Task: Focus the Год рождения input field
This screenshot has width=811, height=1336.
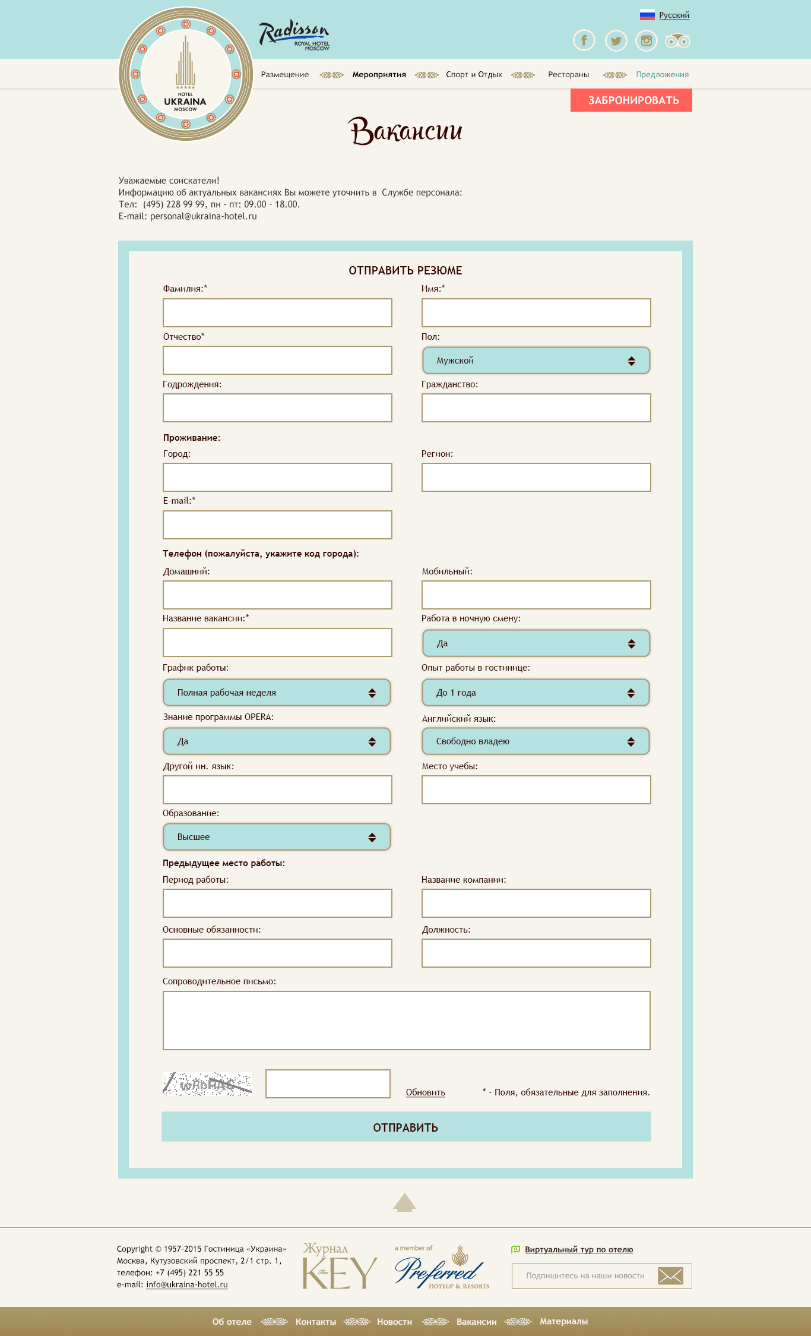Action: [277, 408]
